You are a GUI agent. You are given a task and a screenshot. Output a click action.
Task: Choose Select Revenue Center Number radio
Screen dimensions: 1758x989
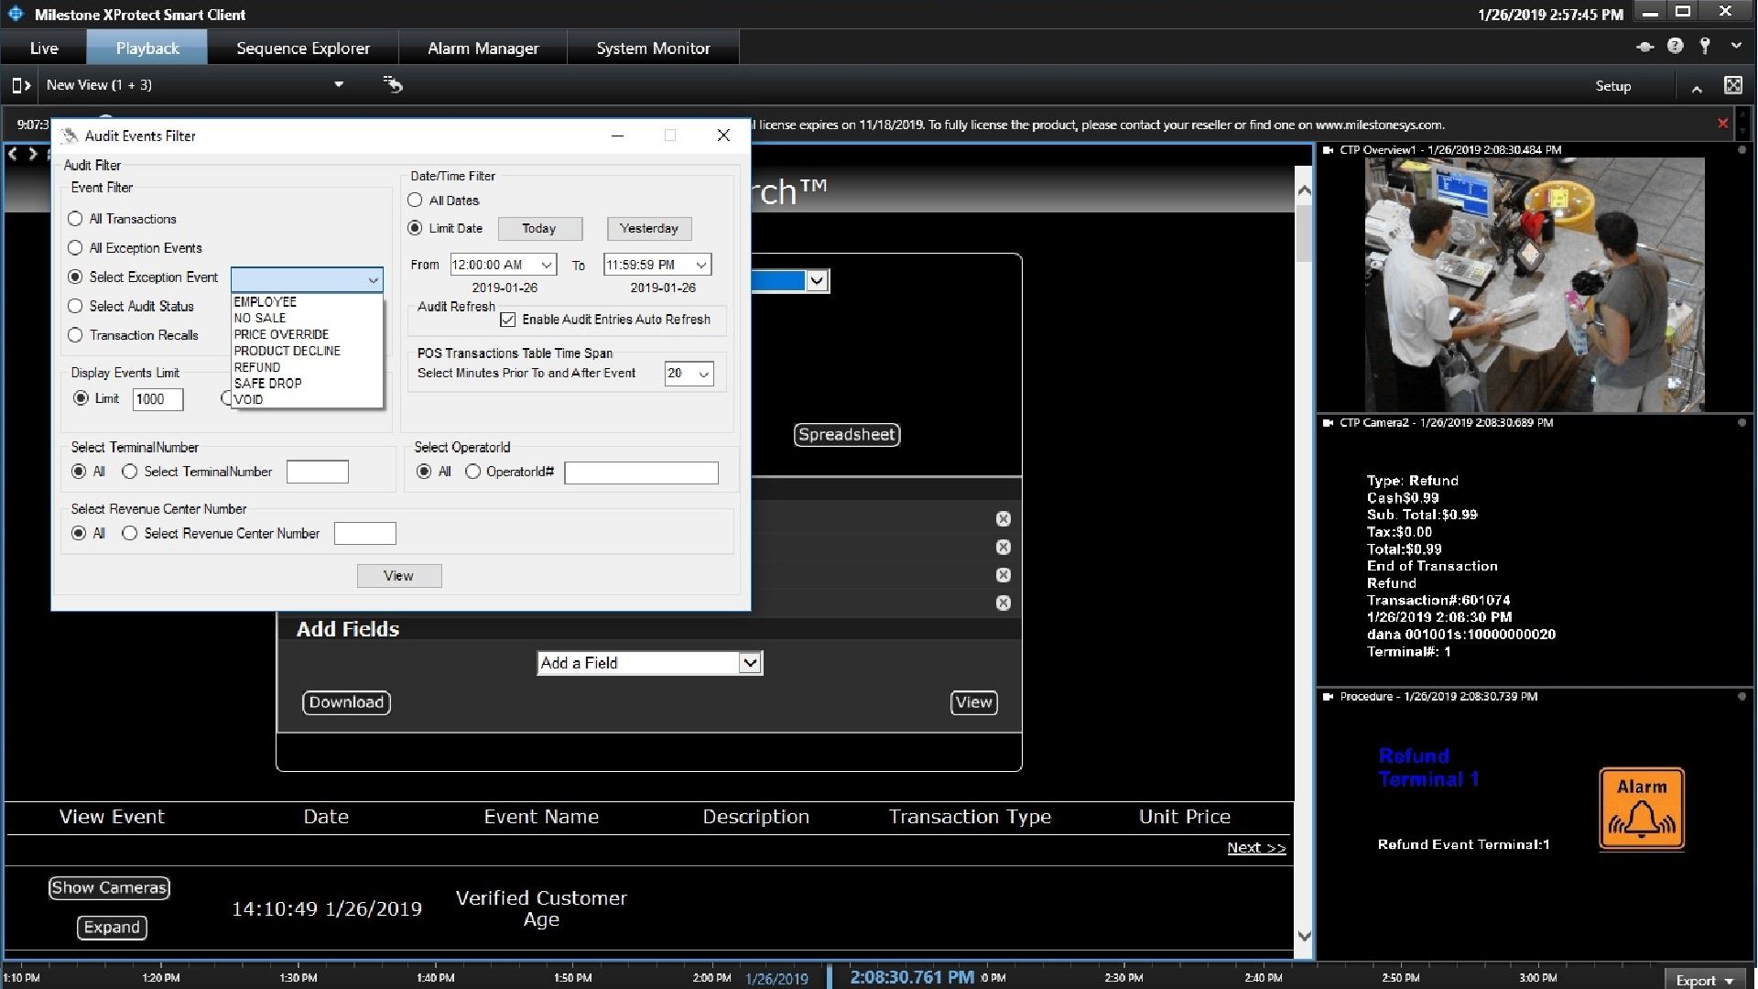point(129,534)
